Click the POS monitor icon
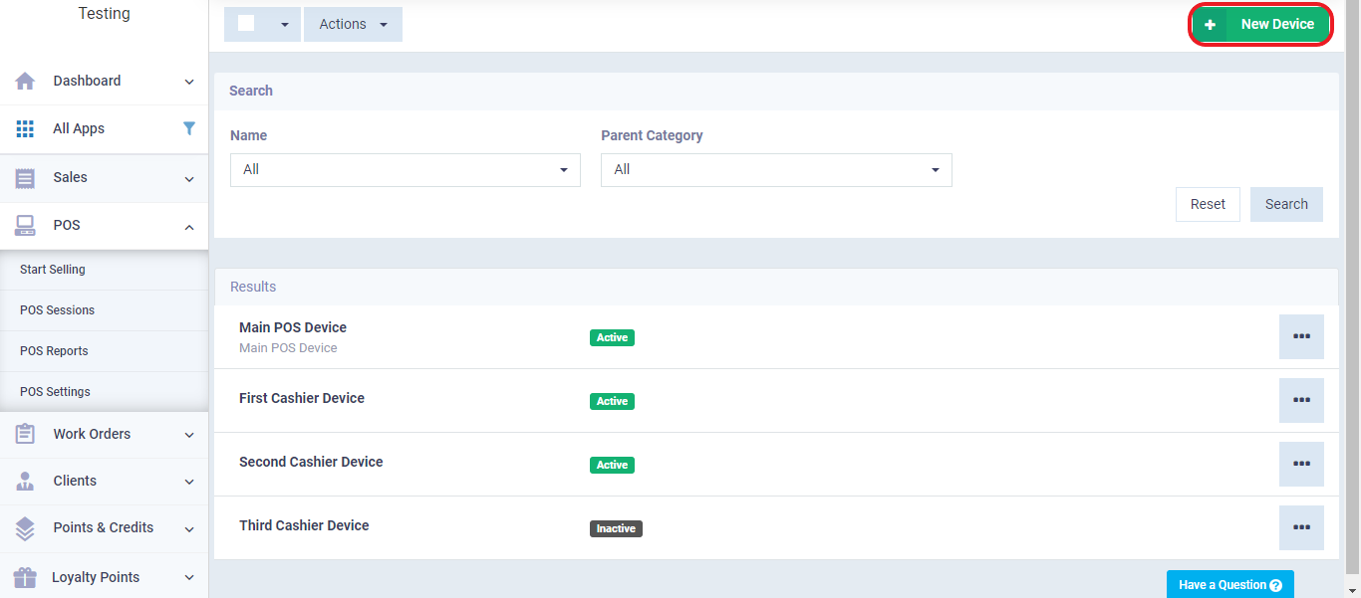This screenshot has height=598, width=1361. click(x=25, y=225)
